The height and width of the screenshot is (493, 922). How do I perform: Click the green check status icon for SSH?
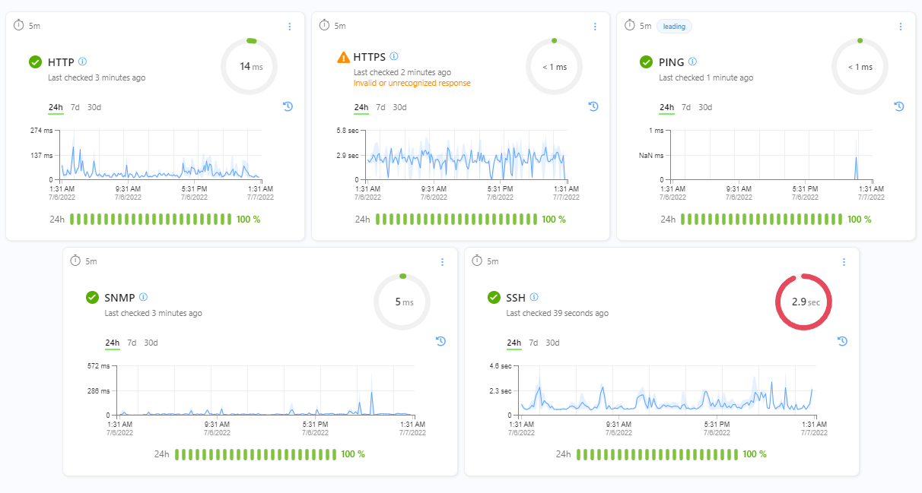coord(494,298)
